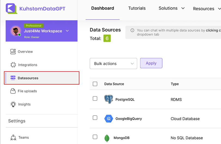Open the Insights lightbulb icon

[13, 104]
